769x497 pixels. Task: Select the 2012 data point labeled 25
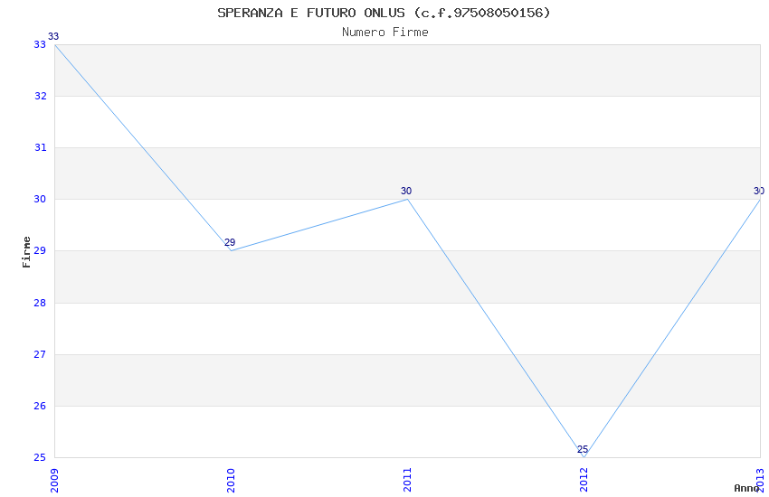[x=584, y=456]
